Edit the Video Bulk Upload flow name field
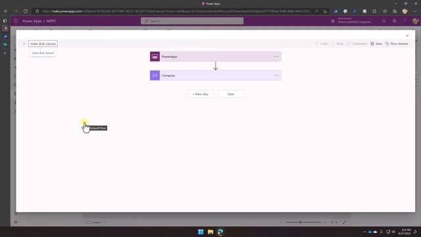Viewport: 421px width, 237px height. (x=43, y=43)
